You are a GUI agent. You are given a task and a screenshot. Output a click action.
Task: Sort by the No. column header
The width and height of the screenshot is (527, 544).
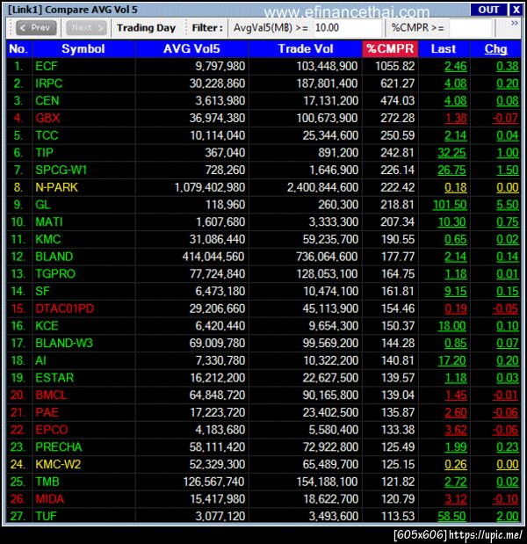[18, 49]
